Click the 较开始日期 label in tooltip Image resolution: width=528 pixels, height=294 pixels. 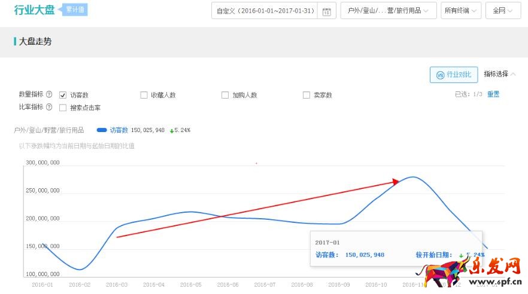click(x=433, y=255)
